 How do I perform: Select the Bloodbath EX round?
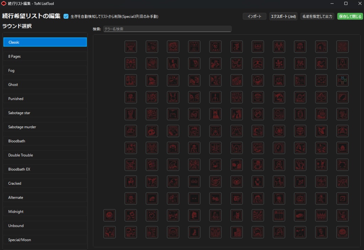(x=45, y=169)
